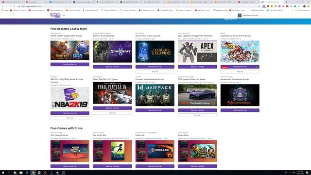
Task: Open the Final Fantasy XIV thumbnail
Action: tap(112, 93)
